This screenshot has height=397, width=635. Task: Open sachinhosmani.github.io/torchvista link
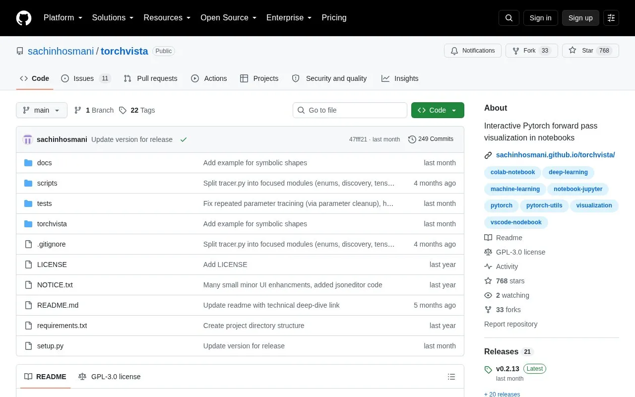tap(555, 155)
